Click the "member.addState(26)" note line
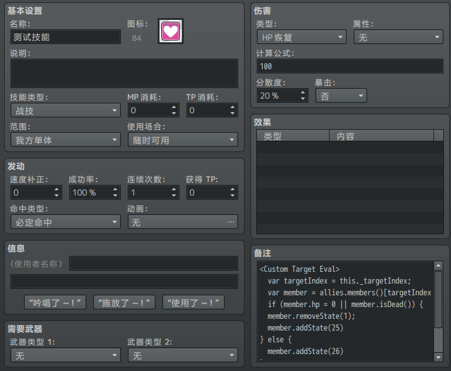This screenshot has height=371, width=451. 305,351
